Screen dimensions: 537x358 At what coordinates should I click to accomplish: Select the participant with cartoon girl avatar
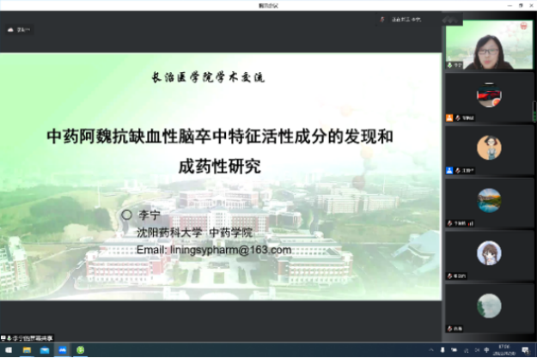[x=489, y=149]
